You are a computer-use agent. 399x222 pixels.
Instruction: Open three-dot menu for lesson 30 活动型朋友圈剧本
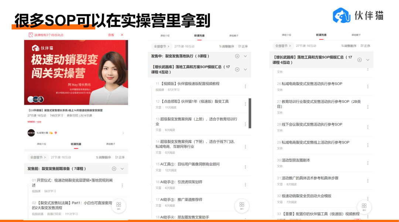(x=368, y=163)
